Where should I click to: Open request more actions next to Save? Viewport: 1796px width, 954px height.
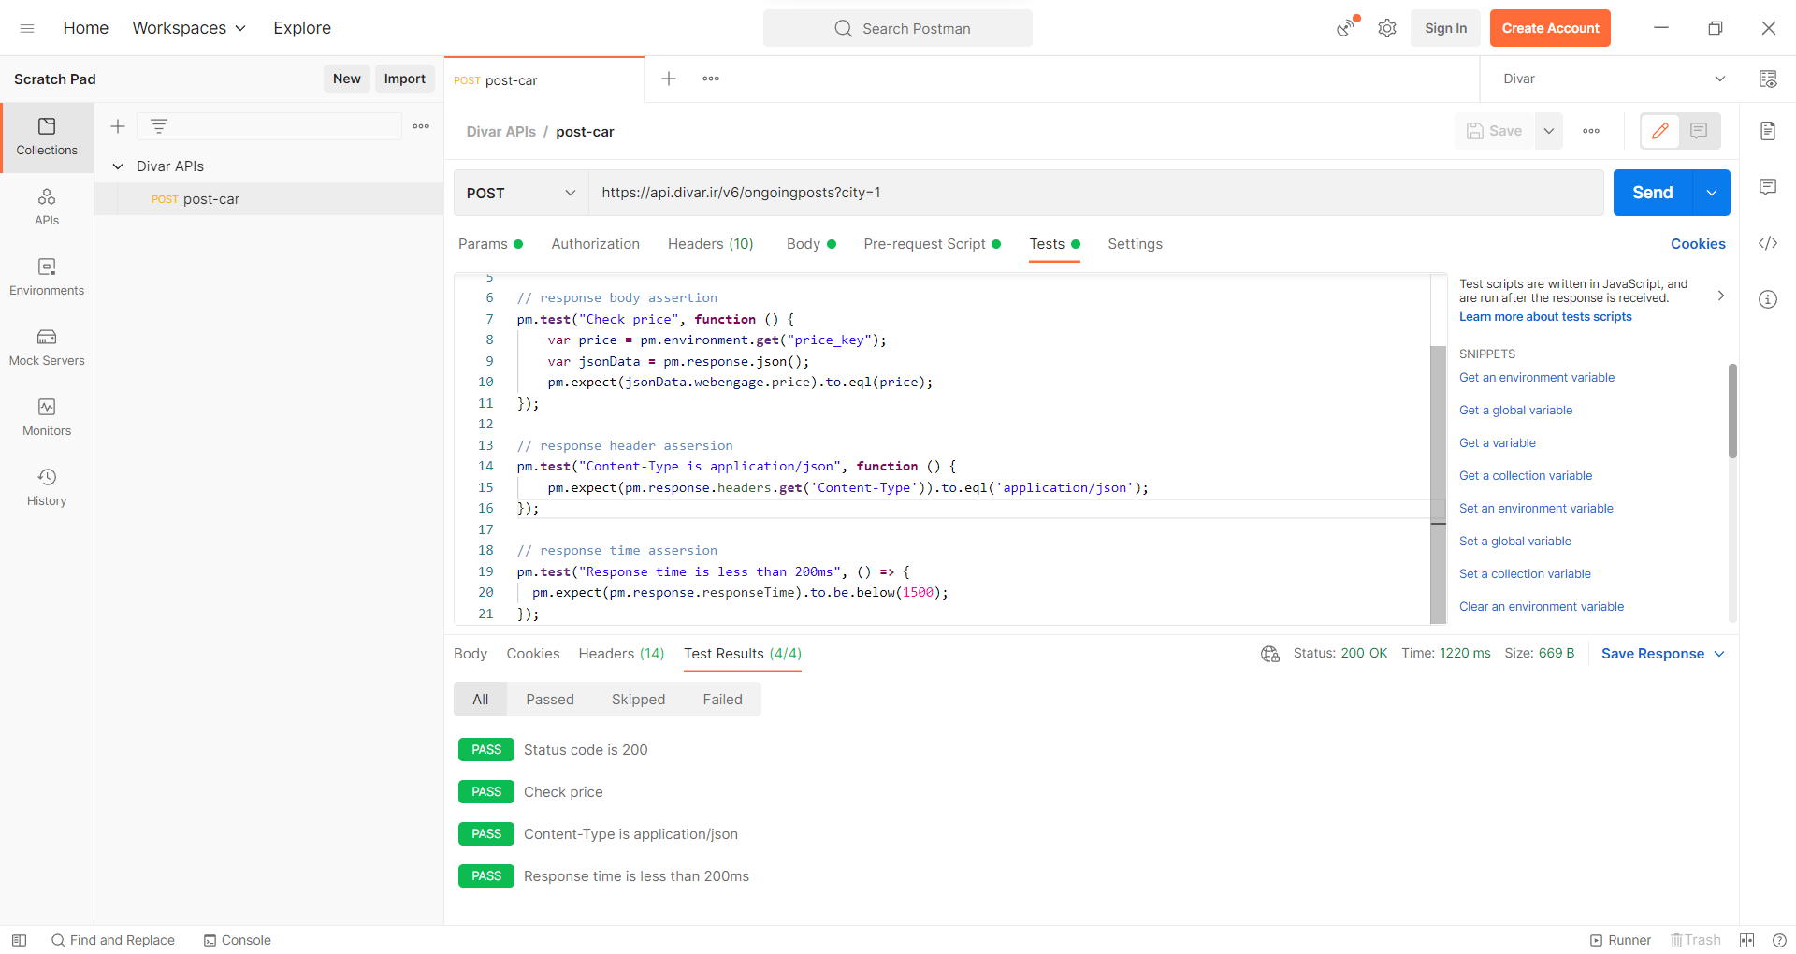point(1591,131)
